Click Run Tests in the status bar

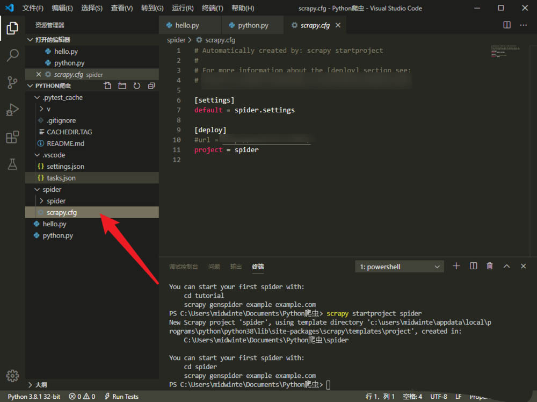pos(121,396)
